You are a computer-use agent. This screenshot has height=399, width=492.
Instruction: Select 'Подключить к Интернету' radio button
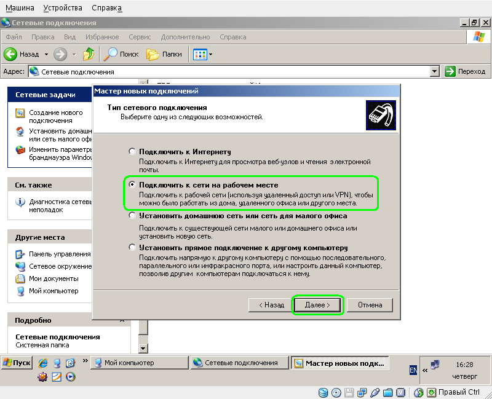pos(132,151)
